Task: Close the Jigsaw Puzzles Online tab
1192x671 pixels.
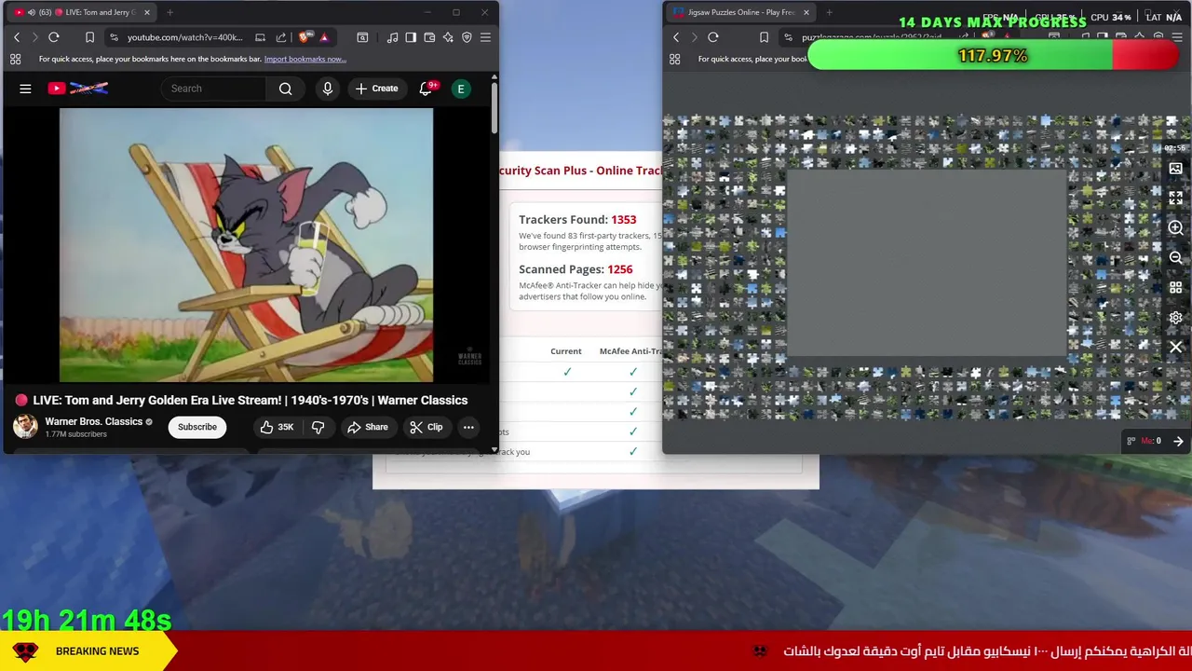Action: pos(806,12)
